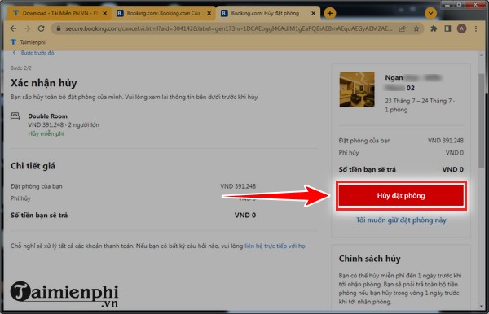Expand the tab search dropdown arrow
This screenshot has height=314, width=489.
click(x=430, y=13)
